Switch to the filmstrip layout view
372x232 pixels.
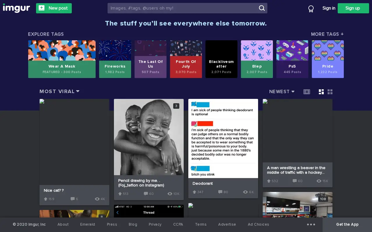point(307,92)
